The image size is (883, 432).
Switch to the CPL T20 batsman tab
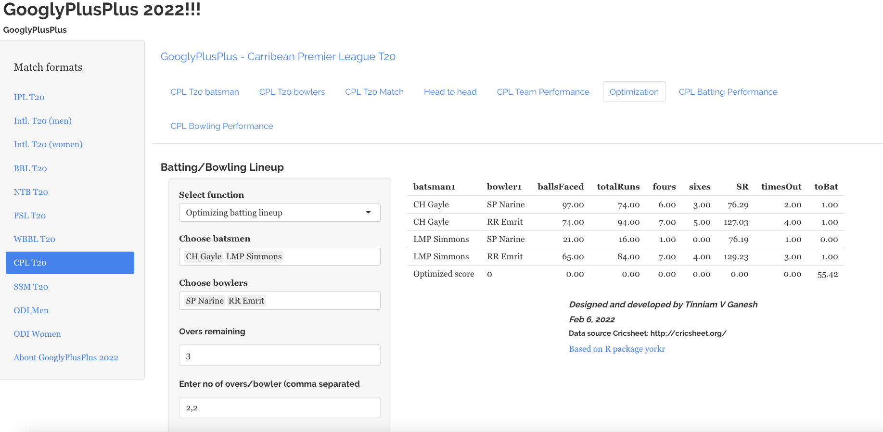(x=205, y=92)
